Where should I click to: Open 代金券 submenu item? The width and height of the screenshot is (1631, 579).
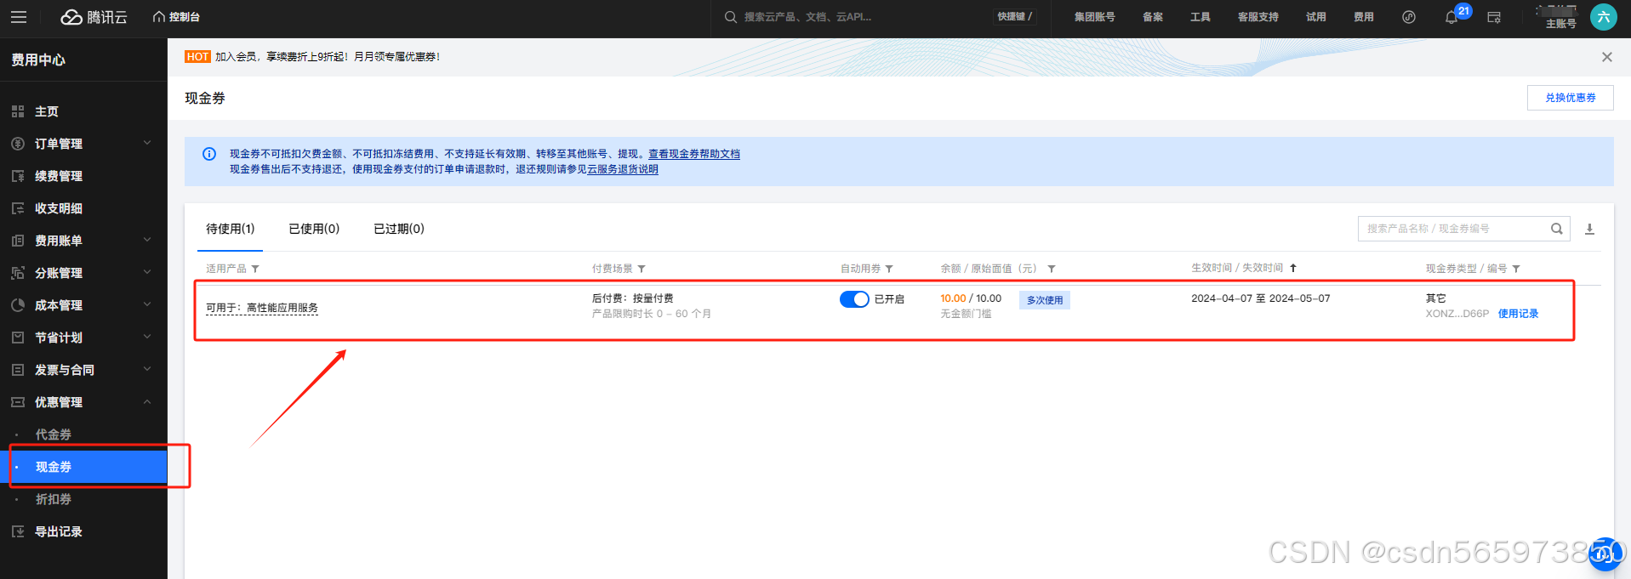tap(83, 434)
